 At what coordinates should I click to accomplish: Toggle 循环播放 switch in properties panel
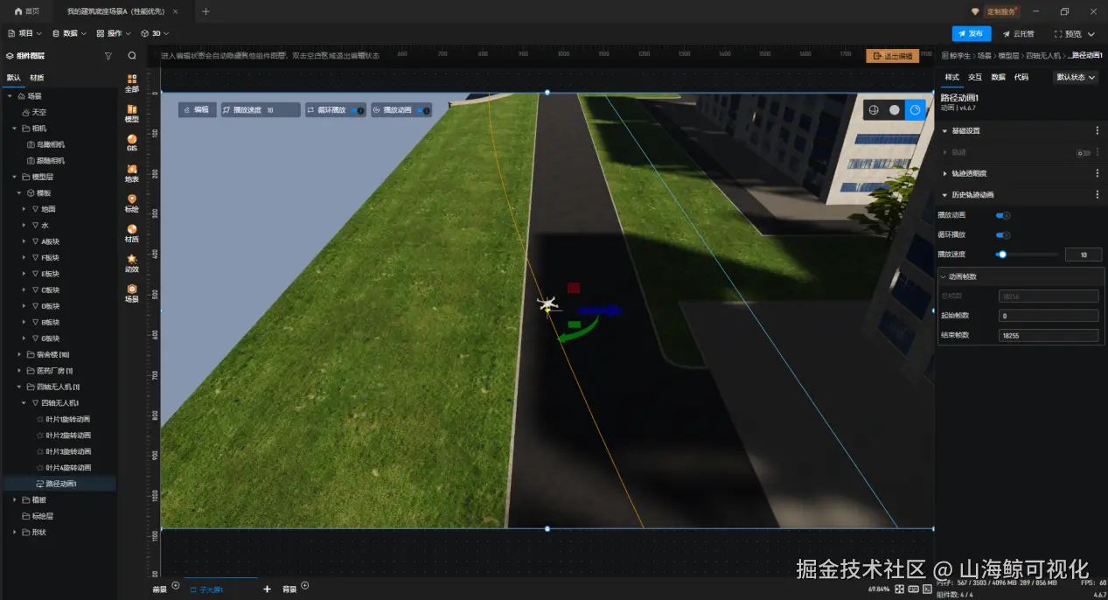1003,235
